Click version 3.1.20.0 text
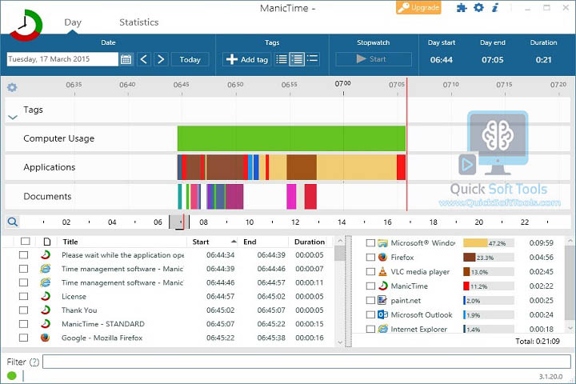576x384 pixels. pyautogui.click(x=550, y=376)
